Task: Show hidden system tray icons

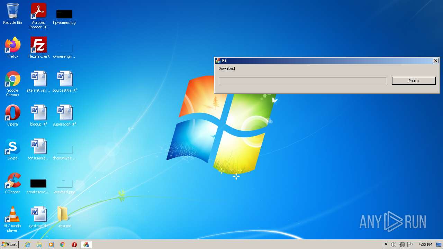Action: [386, 245]
